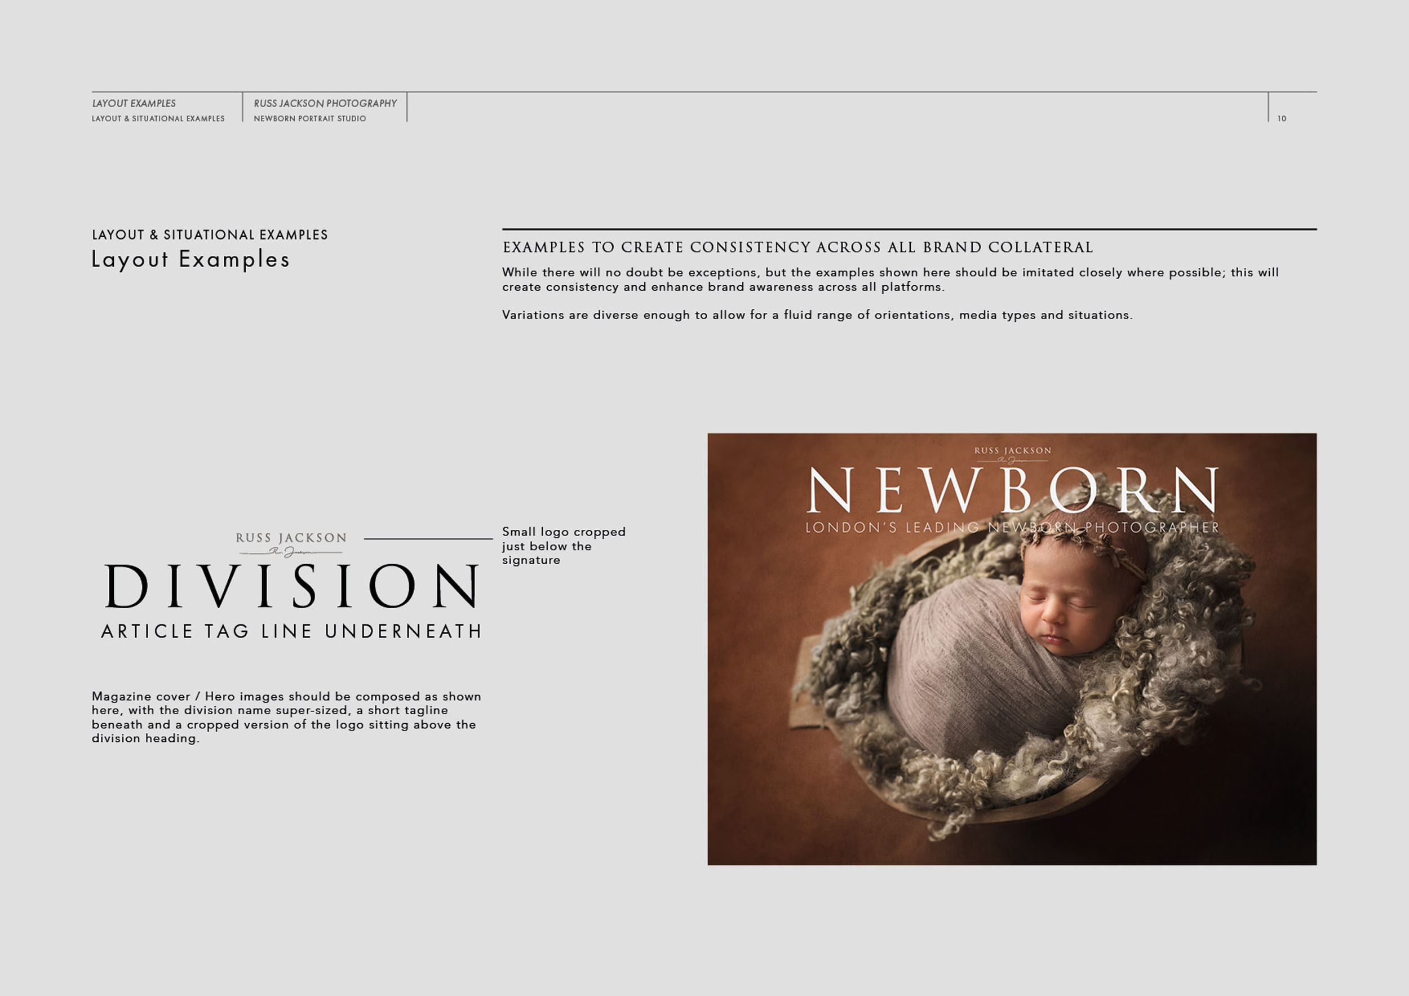Click 'LAYOUT & SITUATIONAL EXAMPLES' heading above title
Image resolution: width=1409 pixels, height=996 pixels.
[x=210, y=234]
